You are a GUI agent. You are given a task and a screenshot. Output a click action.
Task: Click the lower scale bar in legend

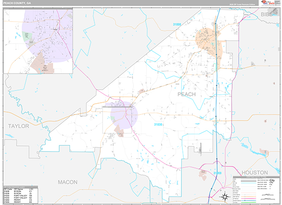tap(268, 199)
